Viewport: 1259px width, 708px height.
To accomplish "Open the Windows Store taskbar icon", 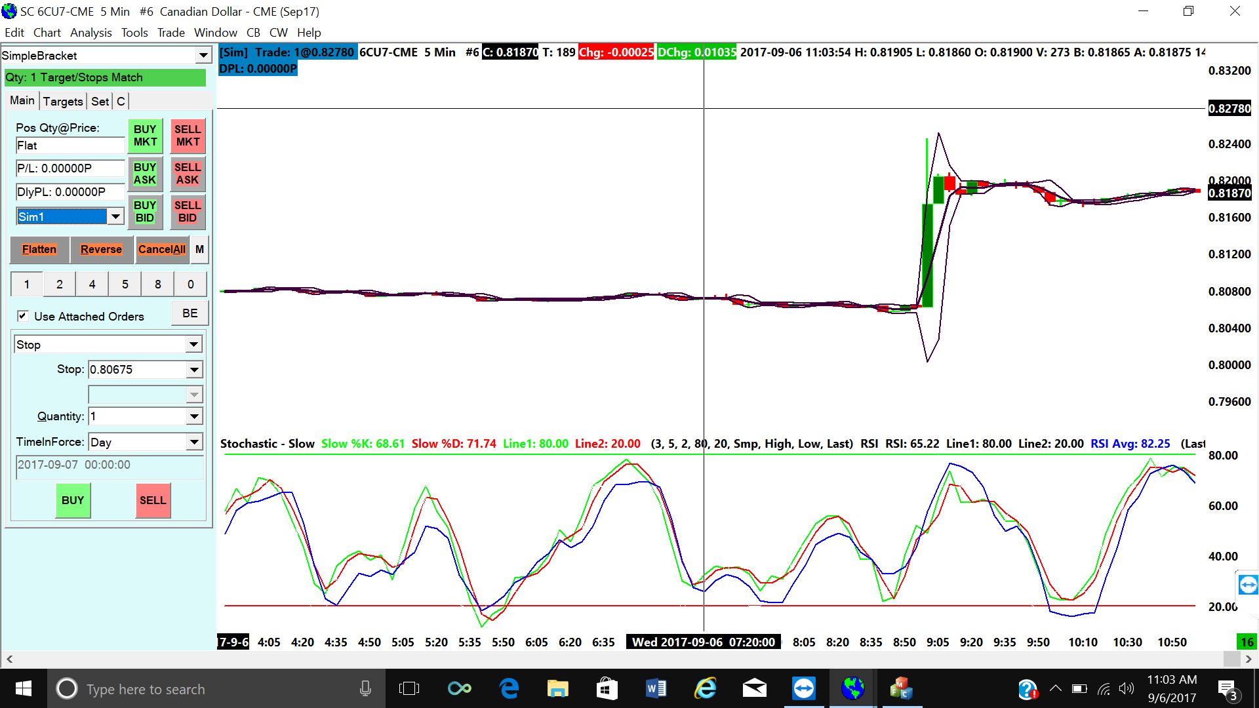I will point(607,688).
